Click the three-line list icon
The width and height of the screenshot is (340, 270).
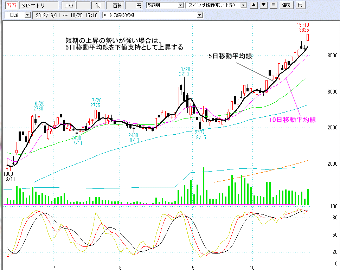coord(273,5)
